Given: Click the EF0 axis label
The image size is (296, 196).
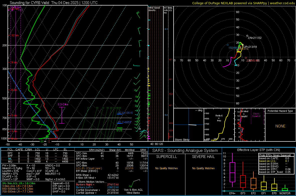Looking at the screenshot, I should coord(274,193).
